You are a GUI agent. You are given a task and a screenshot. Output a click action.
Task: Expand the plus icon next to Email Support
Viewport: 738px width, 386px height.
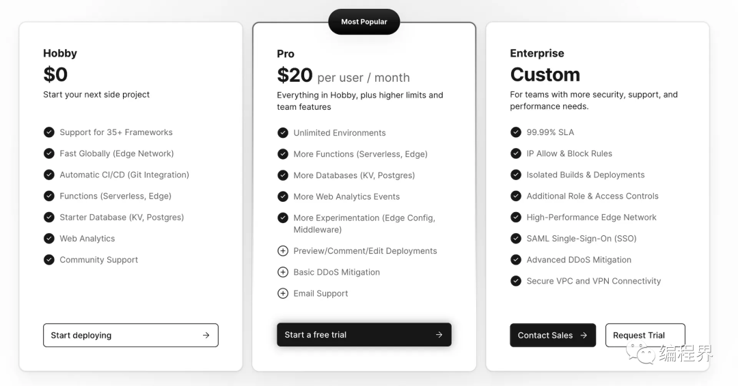coord(283,293)
